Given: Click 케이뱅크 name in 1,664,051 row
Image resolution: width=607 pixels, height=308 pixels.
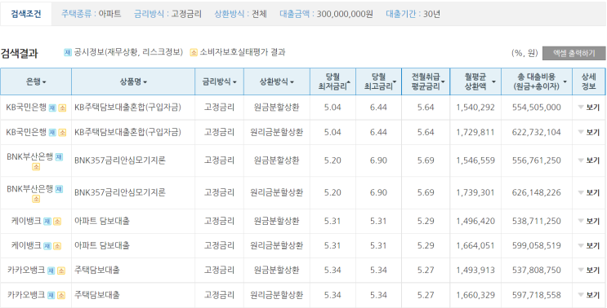Looking at the screenshot, I should [x=26, y=245].
